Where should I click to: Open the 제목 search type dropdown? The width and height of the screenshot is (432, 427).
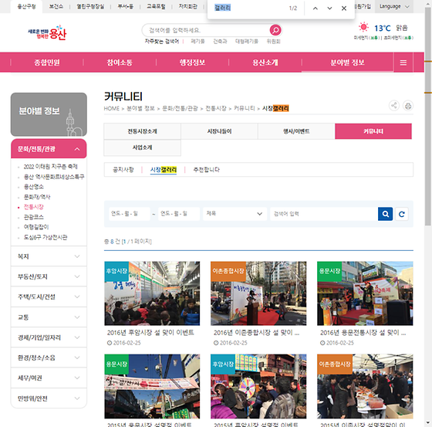pyautogui.click(x=235, y=214)
